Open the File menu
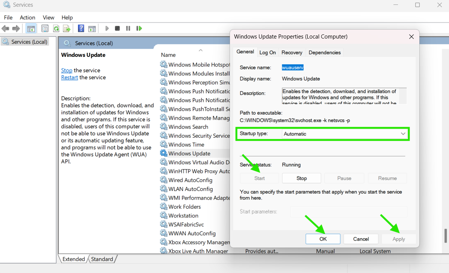Screen dimensions: 449x273 pyautogui.click(x=8, y=18)
